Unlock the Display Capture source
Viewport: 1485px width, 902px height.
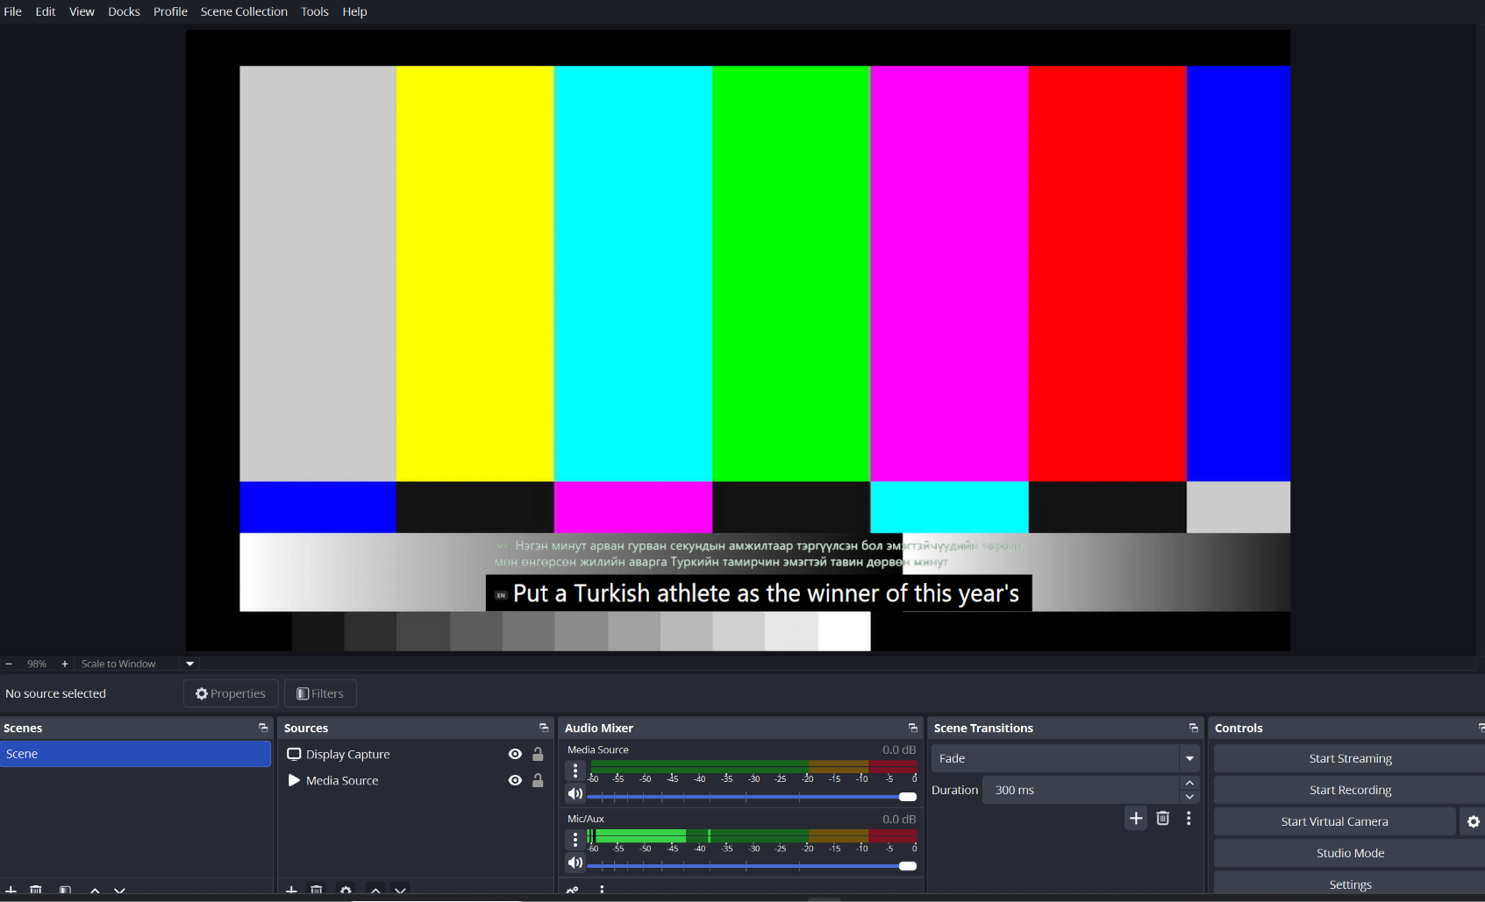538,754
